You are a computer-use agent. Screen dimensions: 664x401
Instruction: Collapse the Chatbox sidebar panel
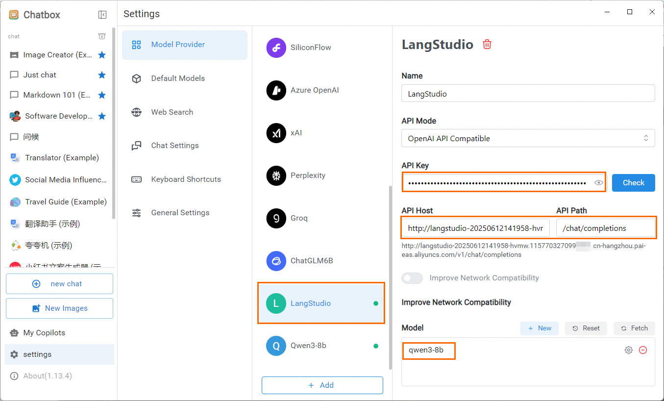[x=102, y=15]
